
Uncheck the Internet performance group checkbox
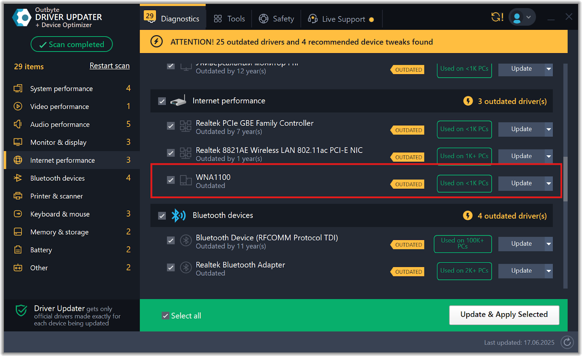pyautogui.click(x=162, y=101)
